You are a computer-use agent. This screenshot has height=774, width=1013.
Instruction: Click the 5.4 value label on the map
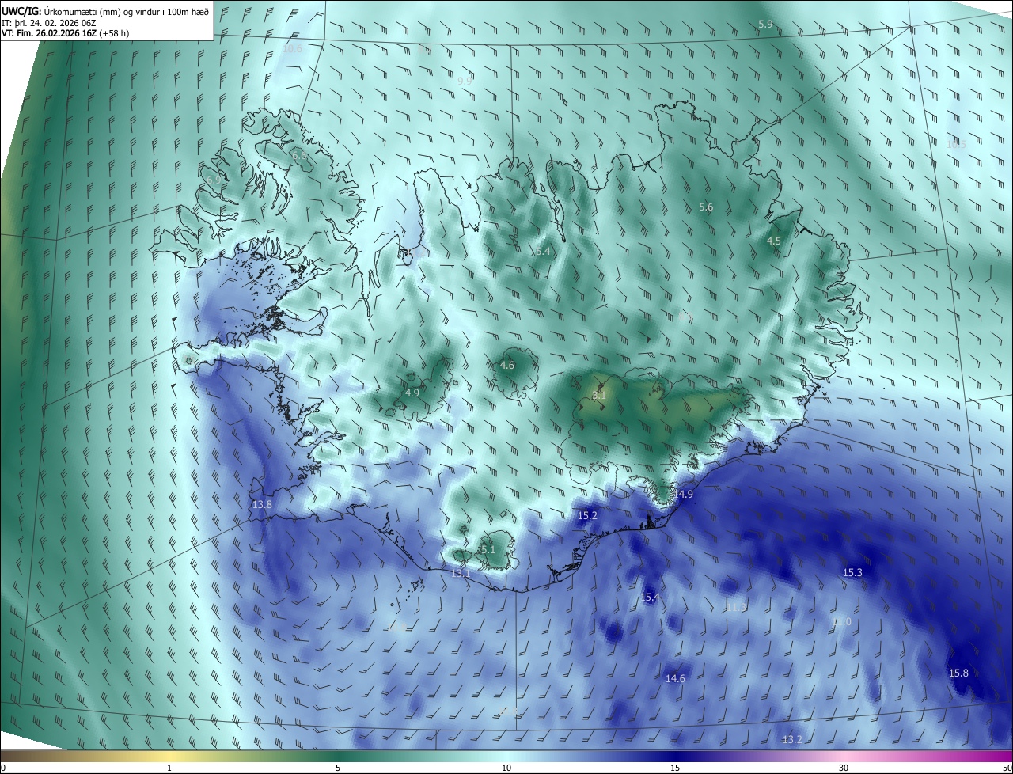point(543,252)
